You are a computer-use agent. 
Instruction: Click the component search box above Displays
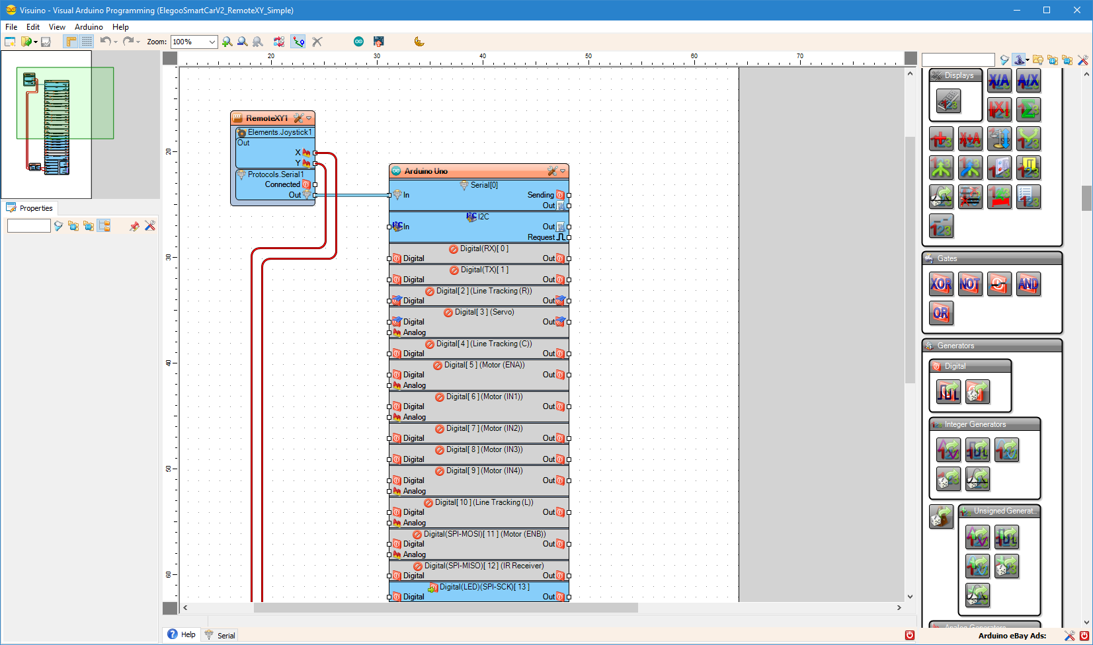pyautogui.click(x=959, y=59)
